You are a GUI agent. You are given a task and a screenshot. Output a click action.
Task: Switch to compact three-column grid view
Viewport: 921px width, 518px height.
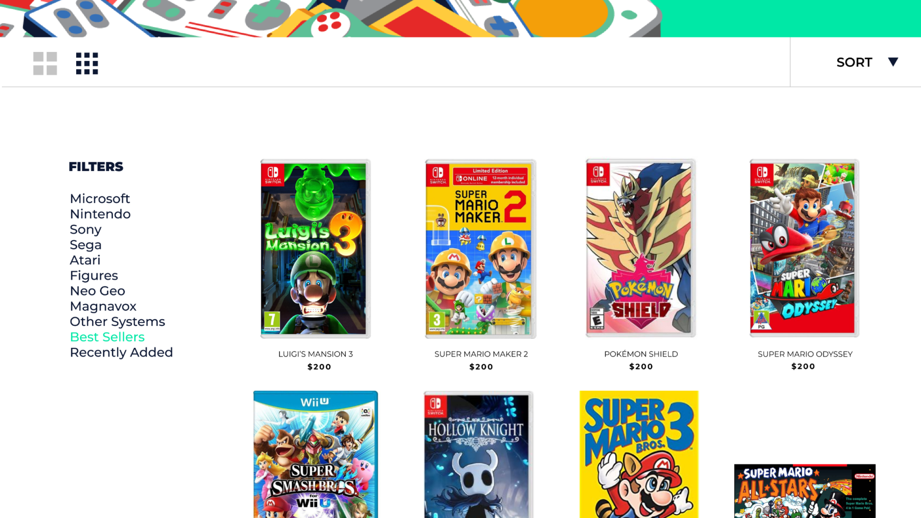pos(87,63)
